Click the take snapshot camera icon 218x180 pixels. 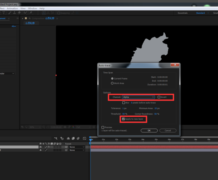point(65,127)
